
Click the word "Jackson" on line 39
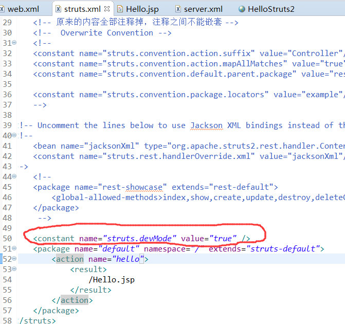[206, 125]
